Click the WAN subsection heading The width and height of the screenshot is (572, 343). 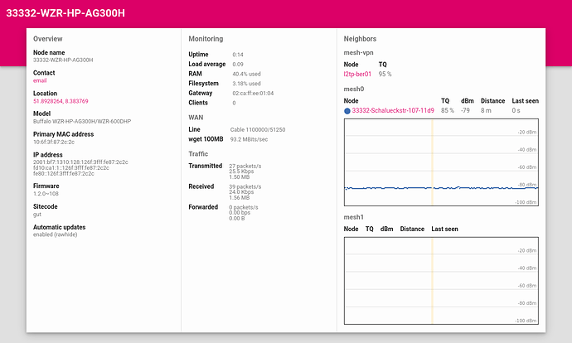coord(196,118)
